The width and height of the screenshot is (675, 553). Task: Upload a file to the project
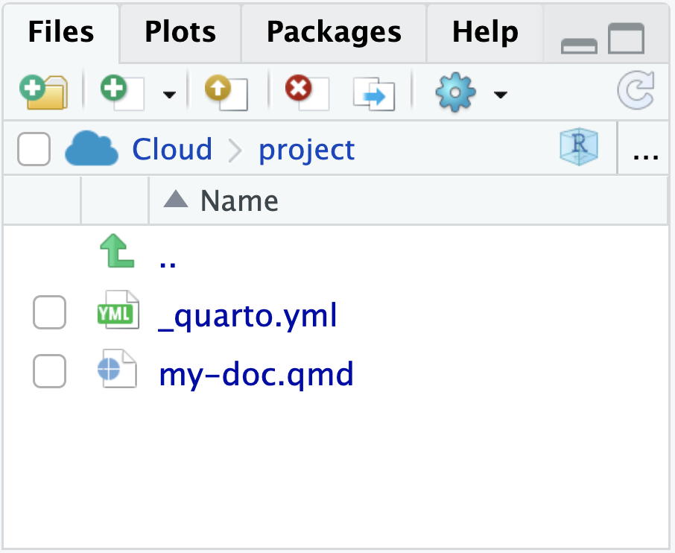pyautogui.click(x=224, y=91)
